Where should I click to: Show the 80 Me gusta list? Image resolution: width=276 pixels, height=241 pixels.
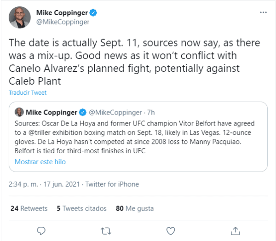(135, 208)
